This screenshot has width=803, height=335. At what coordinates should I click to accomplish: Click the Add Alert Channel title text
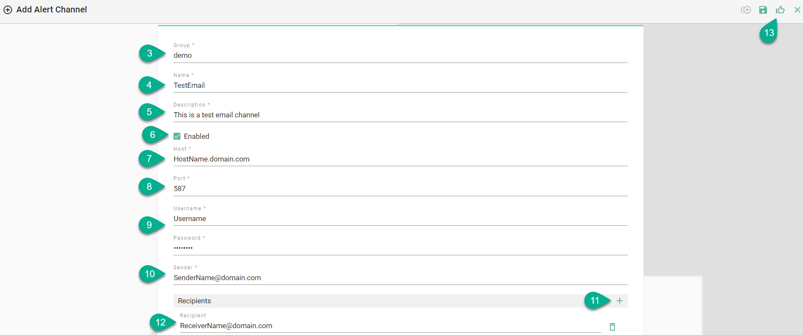coord(52,10)
